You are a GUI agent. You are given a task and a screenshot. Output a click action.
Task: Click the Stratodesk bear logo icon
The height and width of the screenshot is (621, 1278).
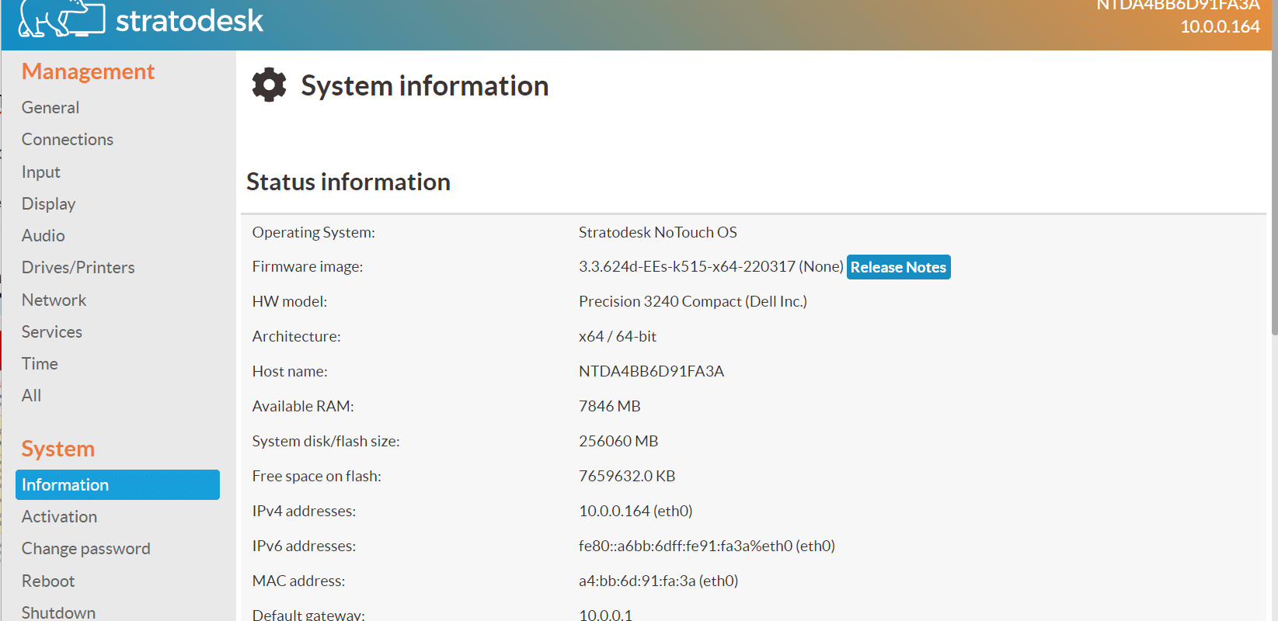61,19
